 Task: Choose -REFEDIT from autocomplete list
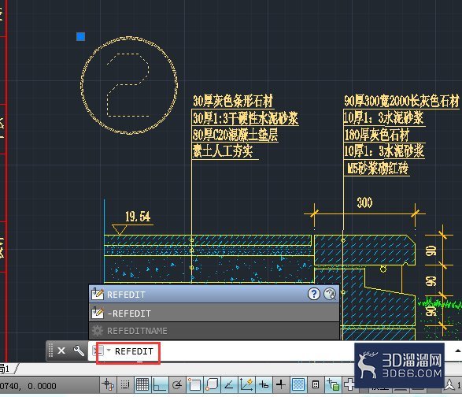point(214,313)
